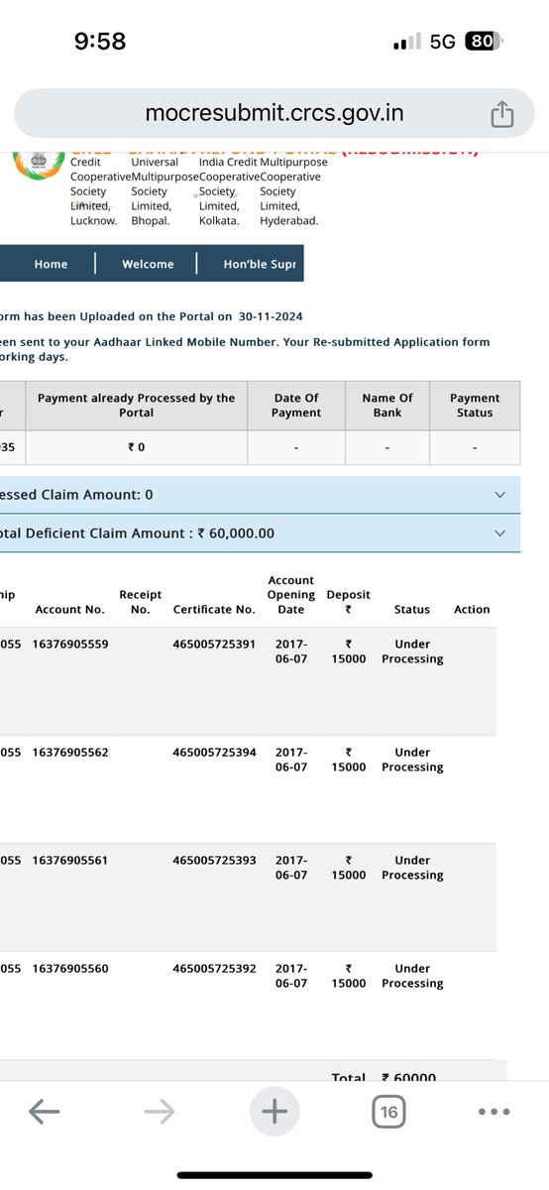
Task: Tap the Payment already Processed by the Portal header
Action: (x=137, y=405)
